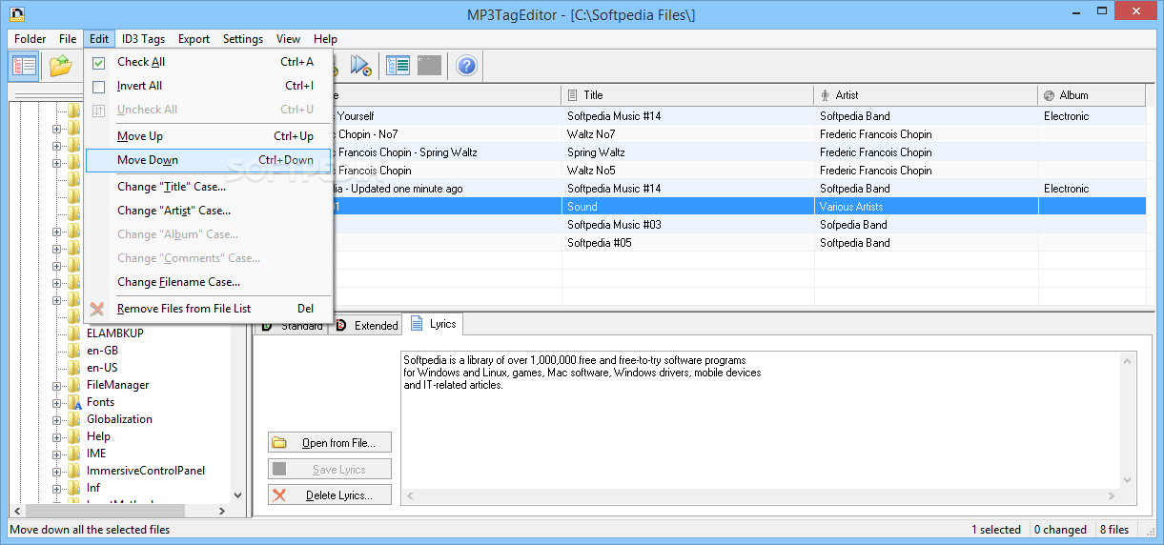Click the ELAMBKUP folder icon
The image size is (1164, 545).
click(73, 333)
